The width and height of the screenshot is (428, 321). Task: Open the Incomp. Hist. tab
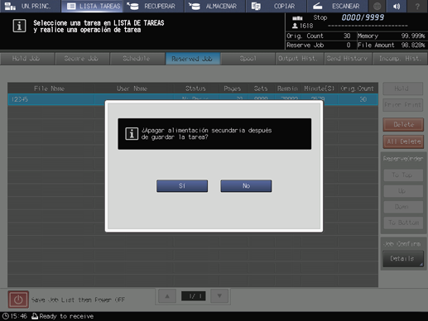(400, 59)
